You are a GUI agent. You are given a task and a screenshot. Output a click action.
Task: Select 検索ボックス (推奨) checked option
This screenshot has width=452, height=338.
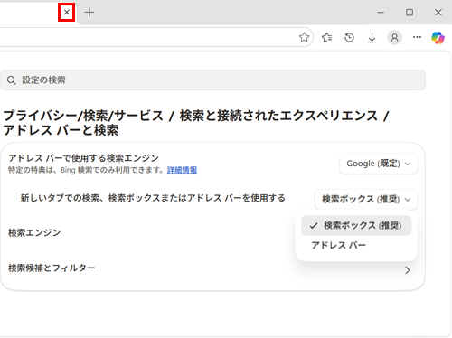coord(356,225)
